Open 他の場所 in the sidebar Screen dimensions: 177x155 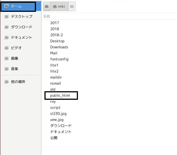(x=21, y=82)
